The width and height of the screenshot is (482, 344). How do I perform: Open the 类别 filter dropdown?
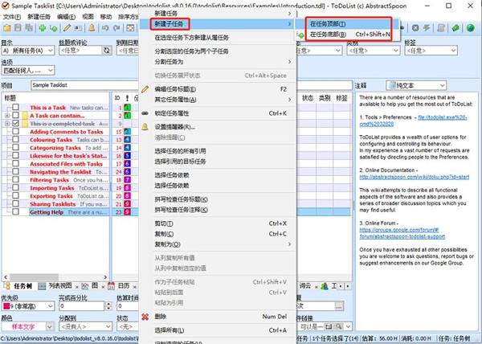point(374,51)
